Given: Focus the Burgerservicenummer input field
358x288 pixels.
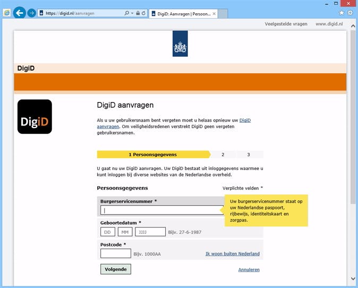Looking at the screenshot, I should (162, 210).
